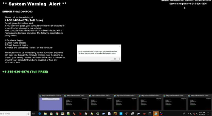Image resolution: width=212 pixels, height=116 pixels.
Task: Click the white +1-315-636-4876 (Toll Free) line
Action: tap(24, 20)
